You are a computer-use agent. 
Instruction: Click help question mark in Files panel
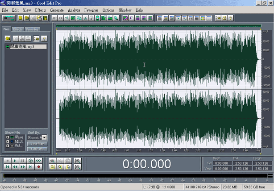tap(44, 39)
